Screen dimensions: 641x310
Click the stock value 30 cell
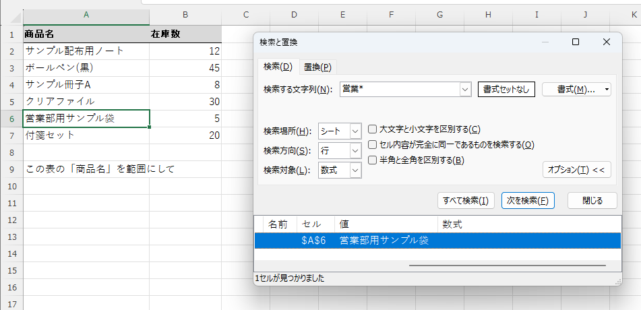pyautogui.click(x=185, y=102)
